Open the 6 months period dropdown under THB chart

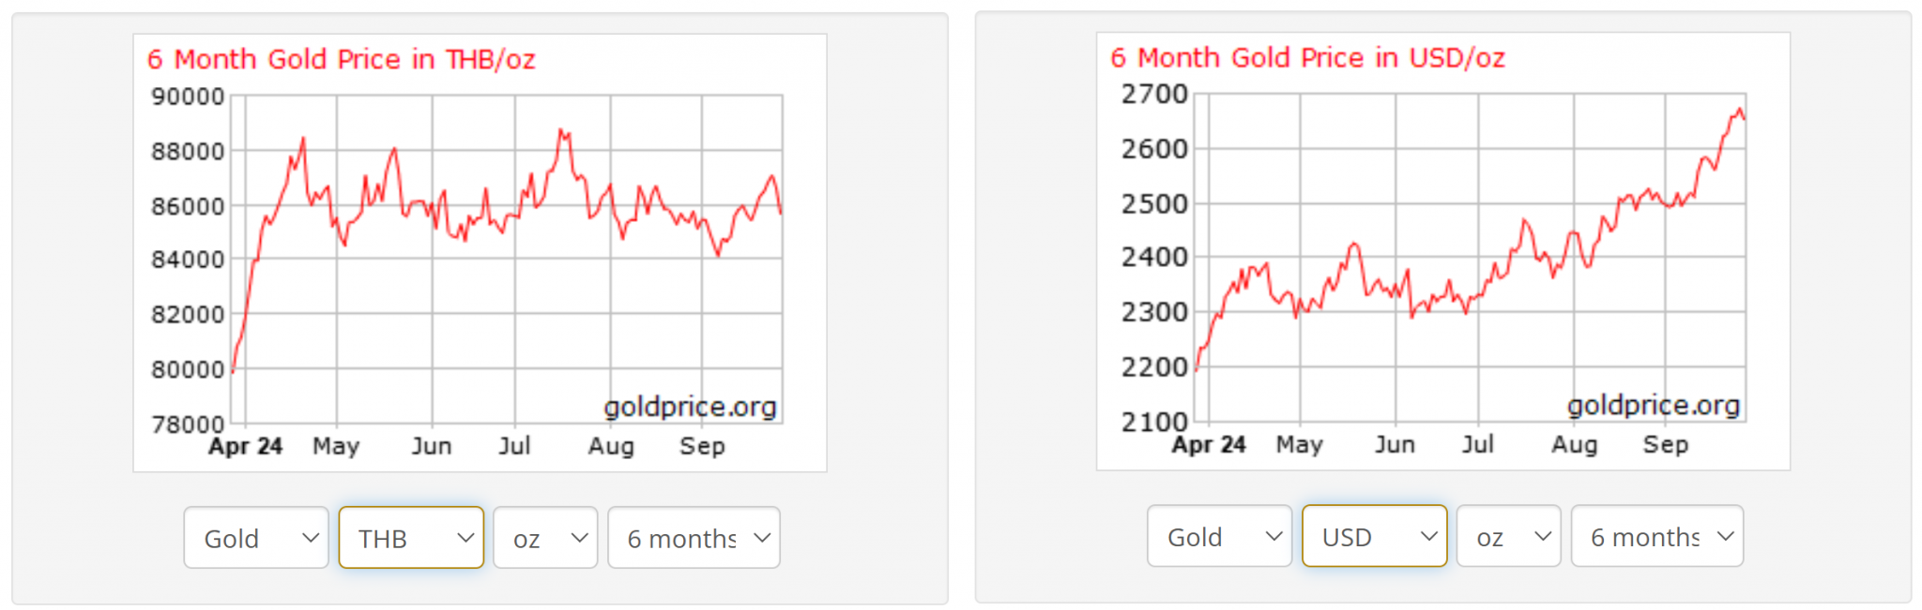[x=694, y=538]
